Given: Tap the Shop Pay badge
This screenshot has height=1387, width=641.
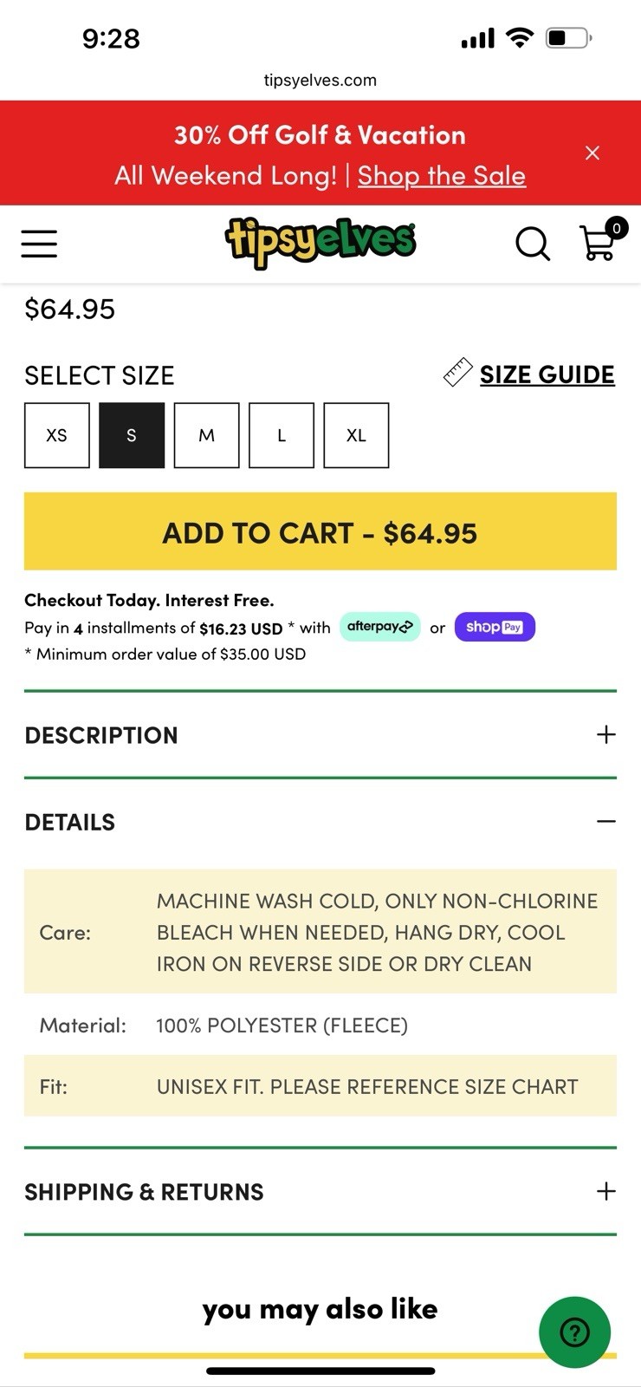Looking at the screenshot, I should (x=495, y=627).
